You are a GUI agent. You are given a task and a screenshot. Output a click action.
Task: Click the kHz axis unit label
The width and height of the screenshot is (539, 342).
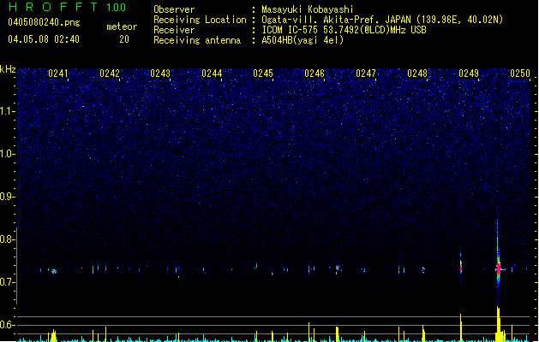pos(8,69)
